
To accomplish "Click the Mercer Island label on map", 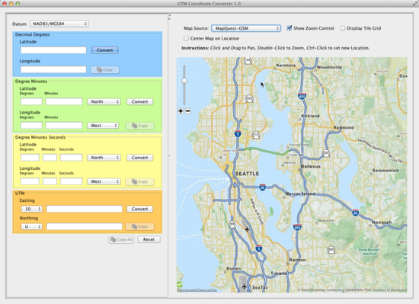I will point(300,194).
